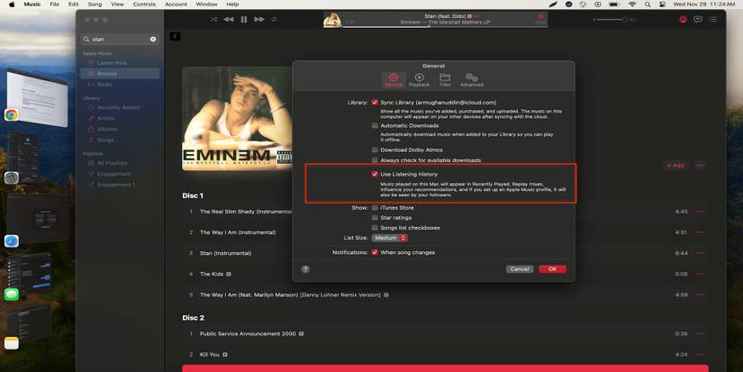The width and height of the screenshot is (743, 372).
Task: Open more options for Stan (Instrumental)
Action: click(700, 253)
